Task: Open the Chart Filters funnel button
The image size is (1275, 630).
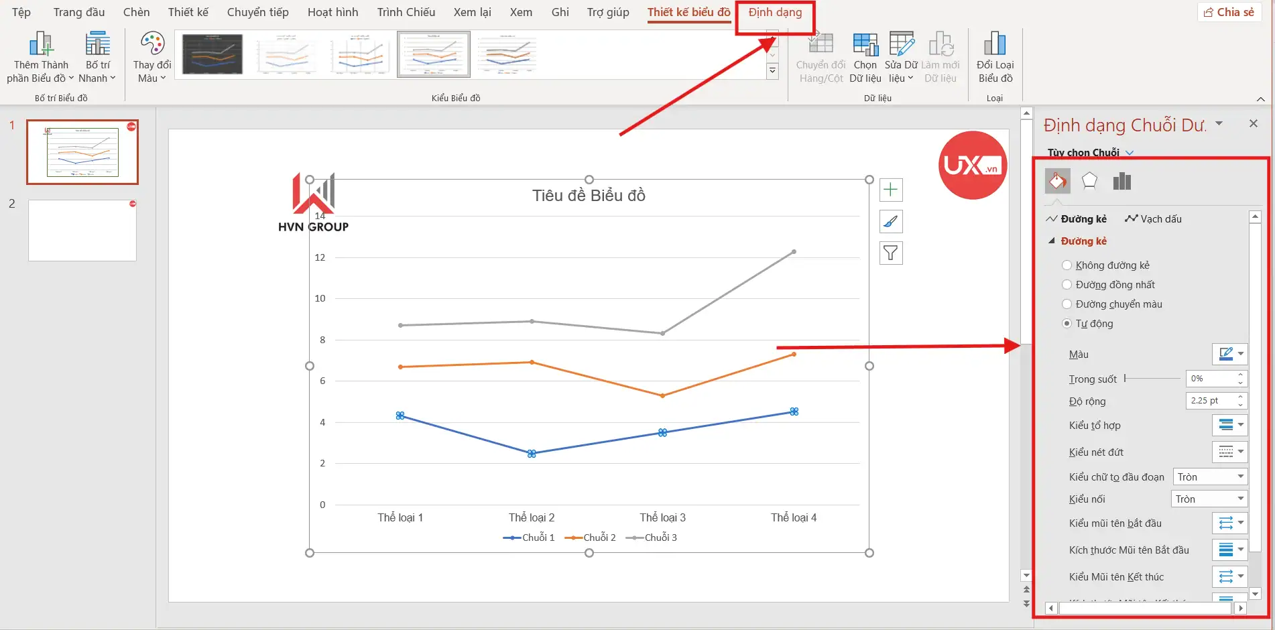Action: 890,253
